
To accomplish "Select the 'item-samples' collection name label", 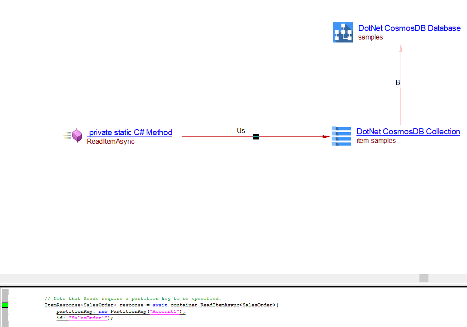I will click(x=376, y=141).
